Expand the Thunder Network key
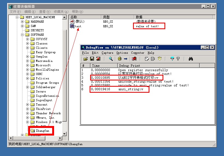This screenshot has width=224, height=156. click(x=27, y=113)
